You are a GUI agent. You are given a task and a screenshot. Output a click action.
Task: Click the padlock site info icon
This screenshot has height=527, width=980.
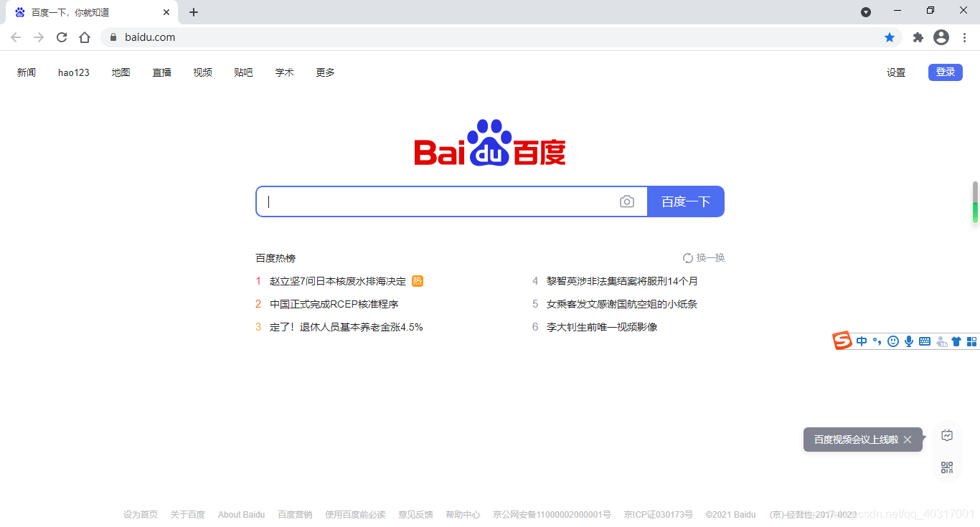(x=113, y=37)
